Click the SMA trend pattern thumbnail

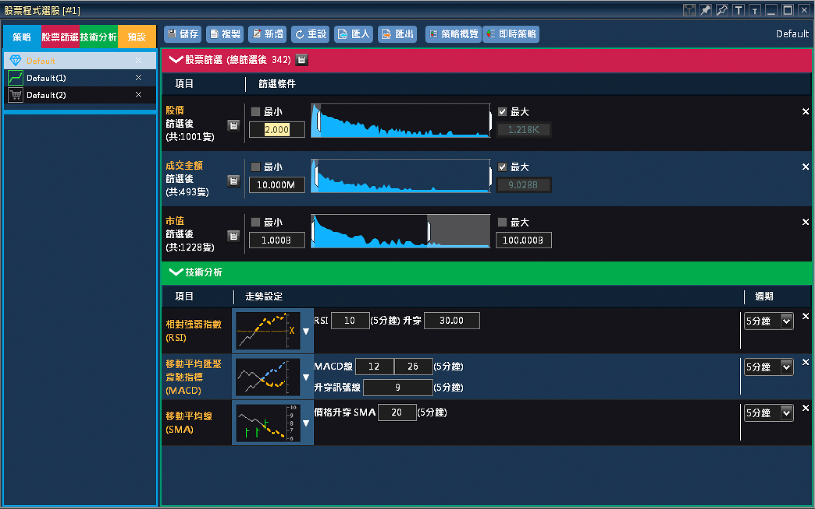(268, 423)
